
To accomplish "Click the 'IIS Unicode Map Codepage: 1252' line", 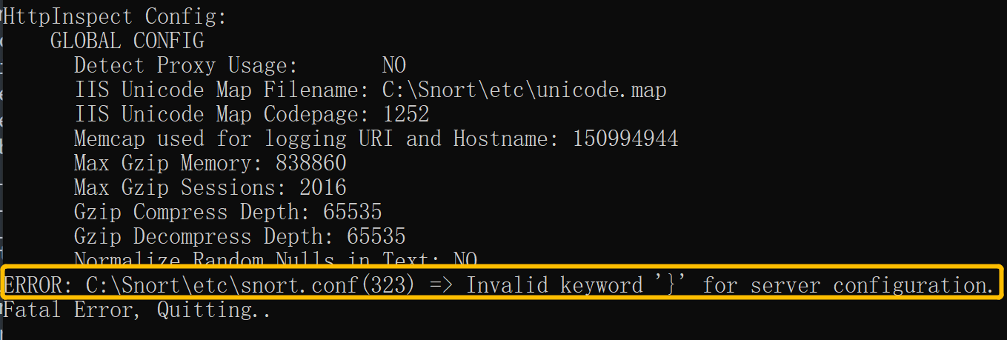I will 252,115.
